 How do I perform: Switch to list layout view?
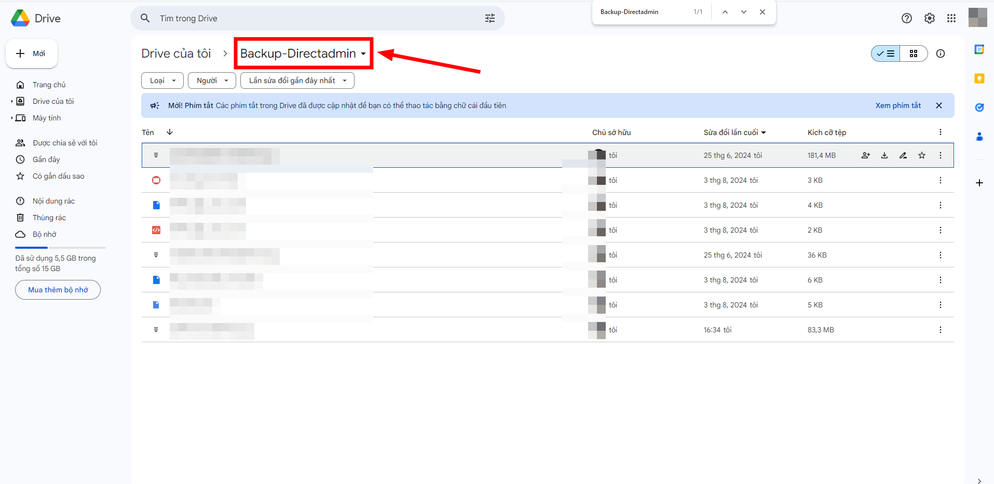[x=886, y=53]
